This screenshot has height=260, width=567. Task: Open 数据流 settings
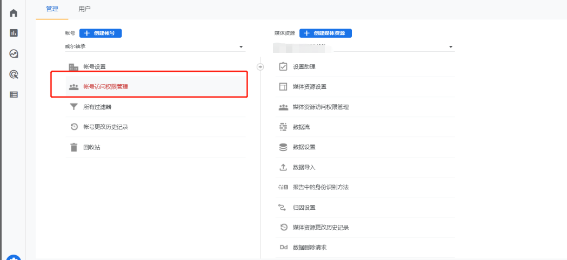point(301,127)
